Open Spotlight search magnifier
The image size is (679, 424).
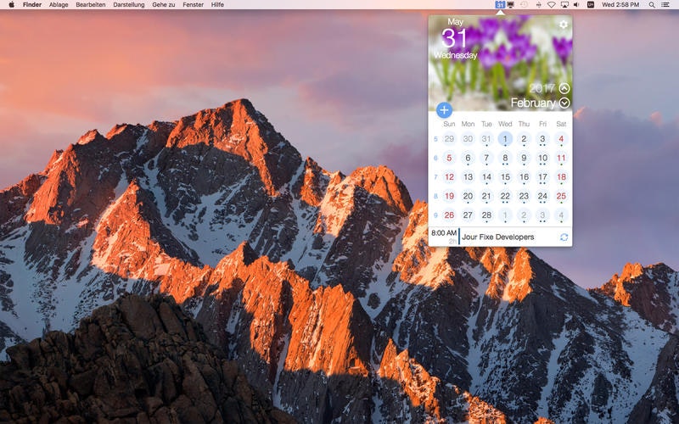(652, 5)
